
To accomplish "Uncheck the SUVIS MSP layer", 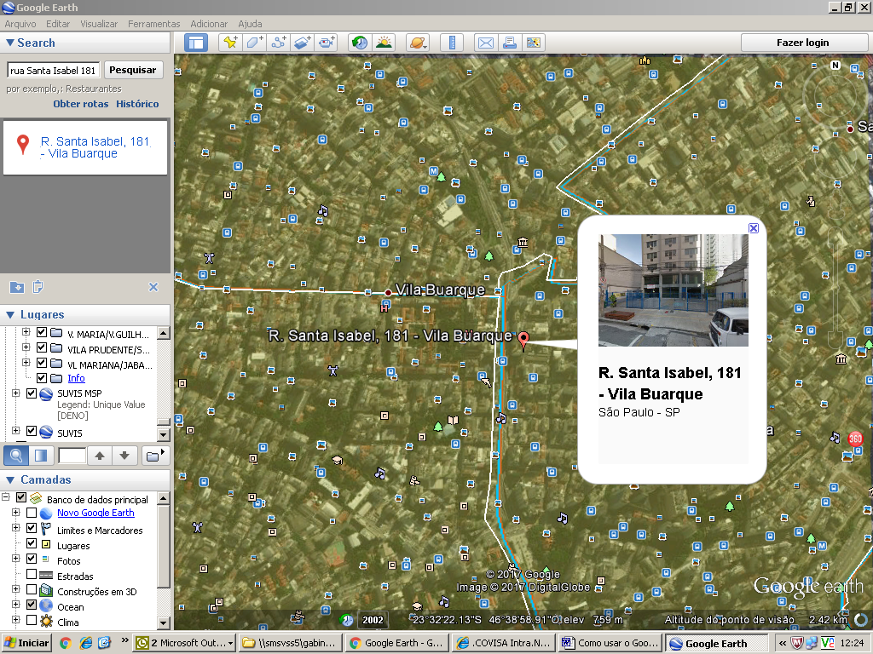I will pyautogui.click(x=32, y=393).
